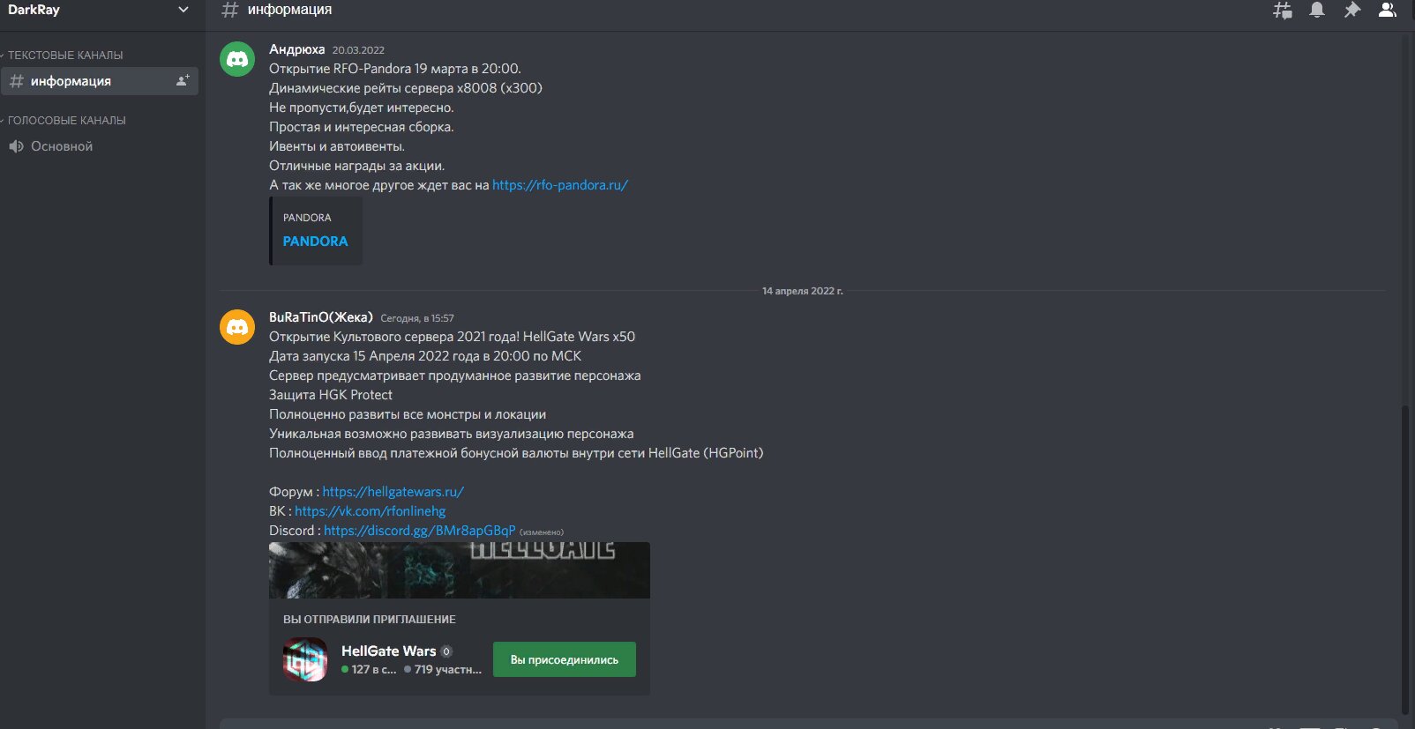Click the small PANDORA embed provider text
This screenshot has width=1415, height=729.
307,218
